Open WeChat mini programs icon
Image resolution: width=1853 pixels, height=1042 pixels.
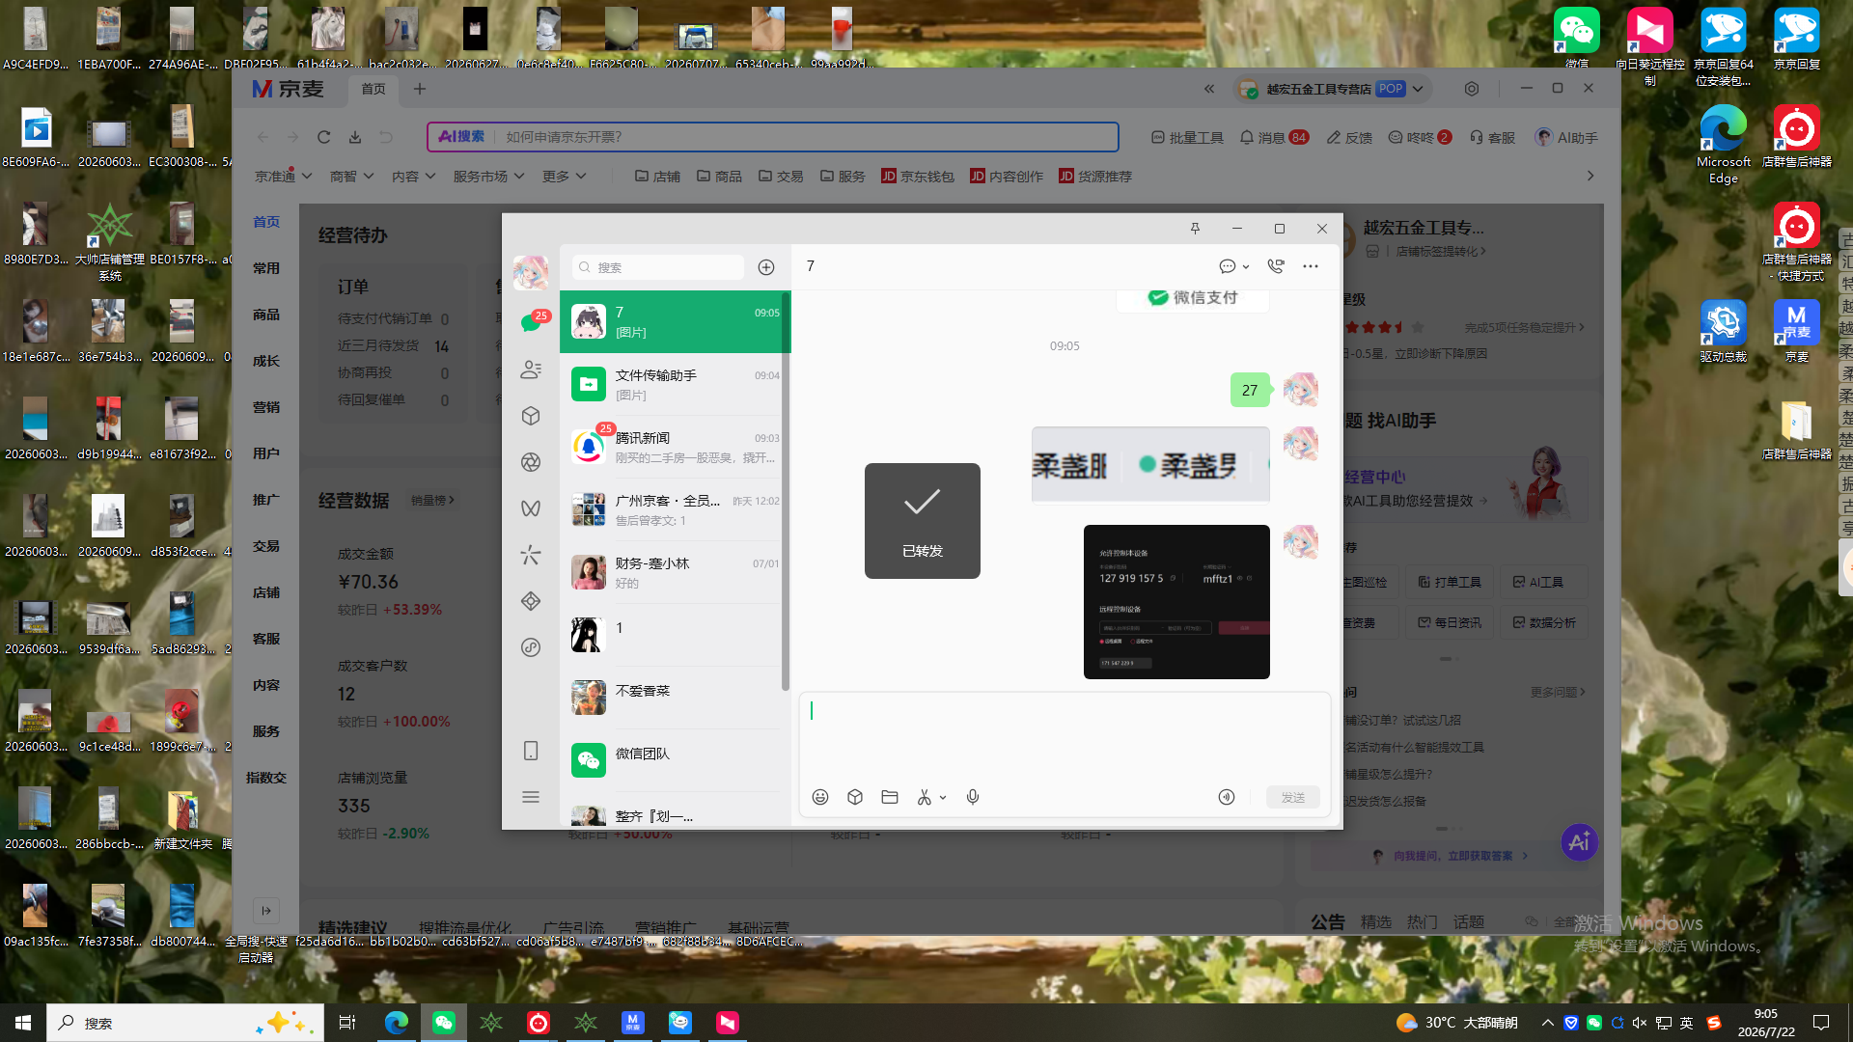click(x=531, y=647)
